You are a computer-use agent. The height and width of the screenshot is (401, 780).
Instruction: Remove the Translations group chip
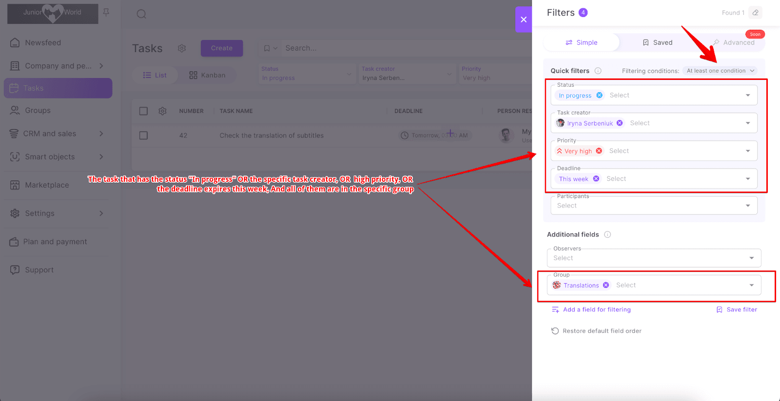click(606, 286)
